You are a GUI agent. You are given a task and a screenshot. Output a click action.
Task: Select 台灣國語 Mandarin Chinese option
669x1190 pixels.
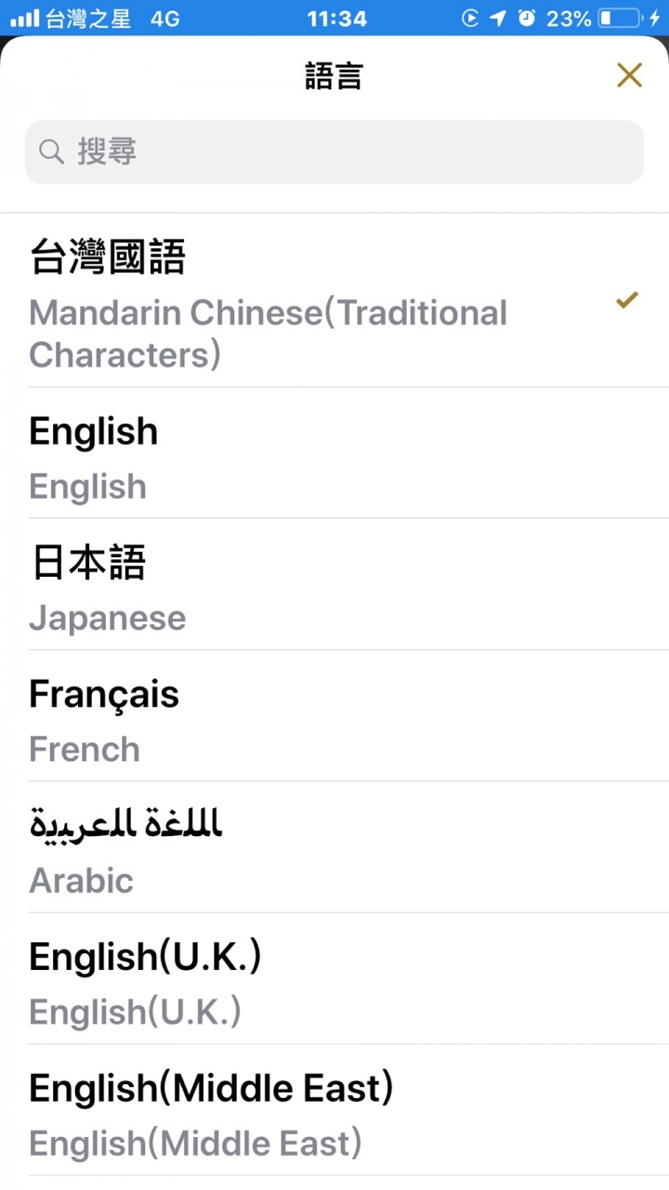pyautogui.click(x=334, y=300)
